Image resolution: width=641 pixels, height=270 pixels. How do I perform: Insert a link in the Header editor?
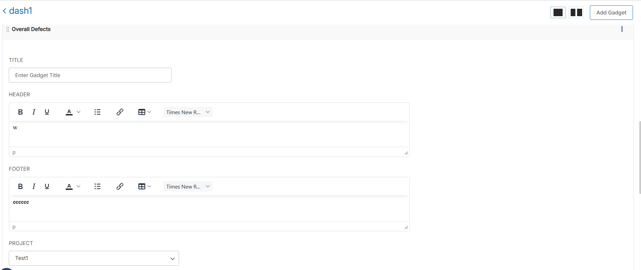pyautogui.click(x=120, y=112)
